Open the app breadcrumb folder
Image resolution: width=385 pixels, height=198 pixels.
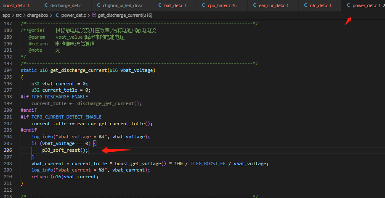click(6, 15)
